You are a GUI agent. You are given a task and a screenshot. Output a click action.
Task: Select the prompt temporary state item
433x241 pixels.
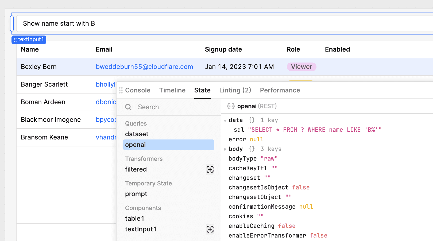[x=136, y=194]
